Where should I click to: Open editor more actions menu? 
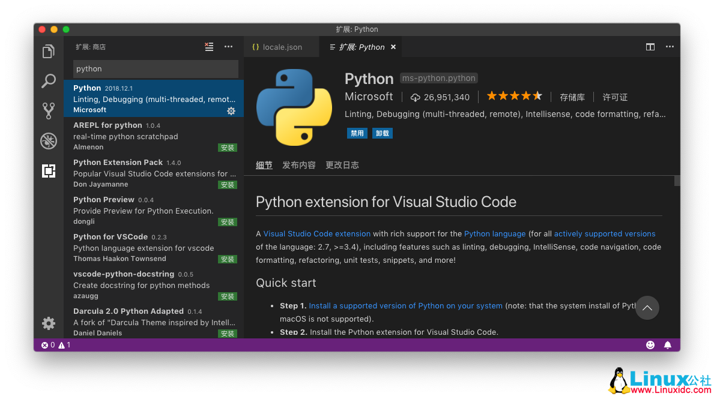(670, 47)
